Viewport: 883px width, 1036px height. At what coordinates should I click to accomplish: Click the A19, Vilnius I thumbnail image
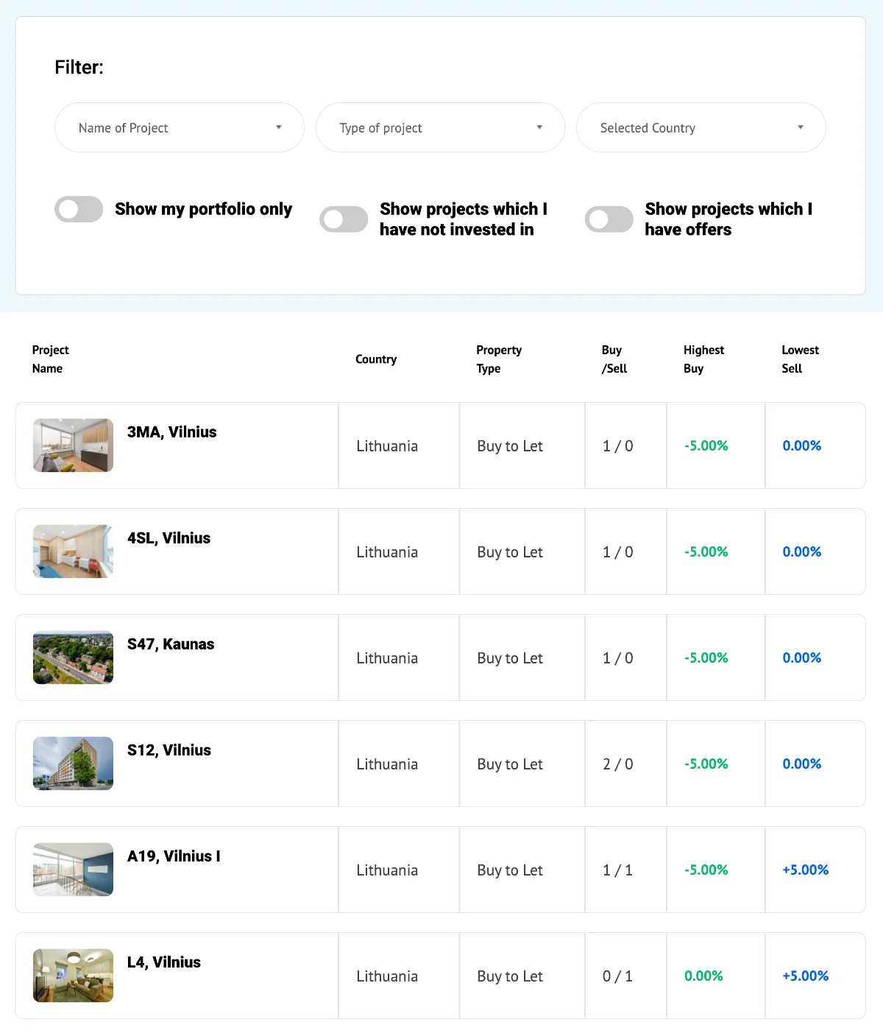[74, 870]
